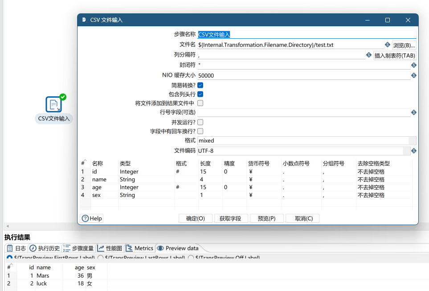Uncheck the 简易转换? checkbox
This screenshot has width=429, height=291.
[200, 85]
